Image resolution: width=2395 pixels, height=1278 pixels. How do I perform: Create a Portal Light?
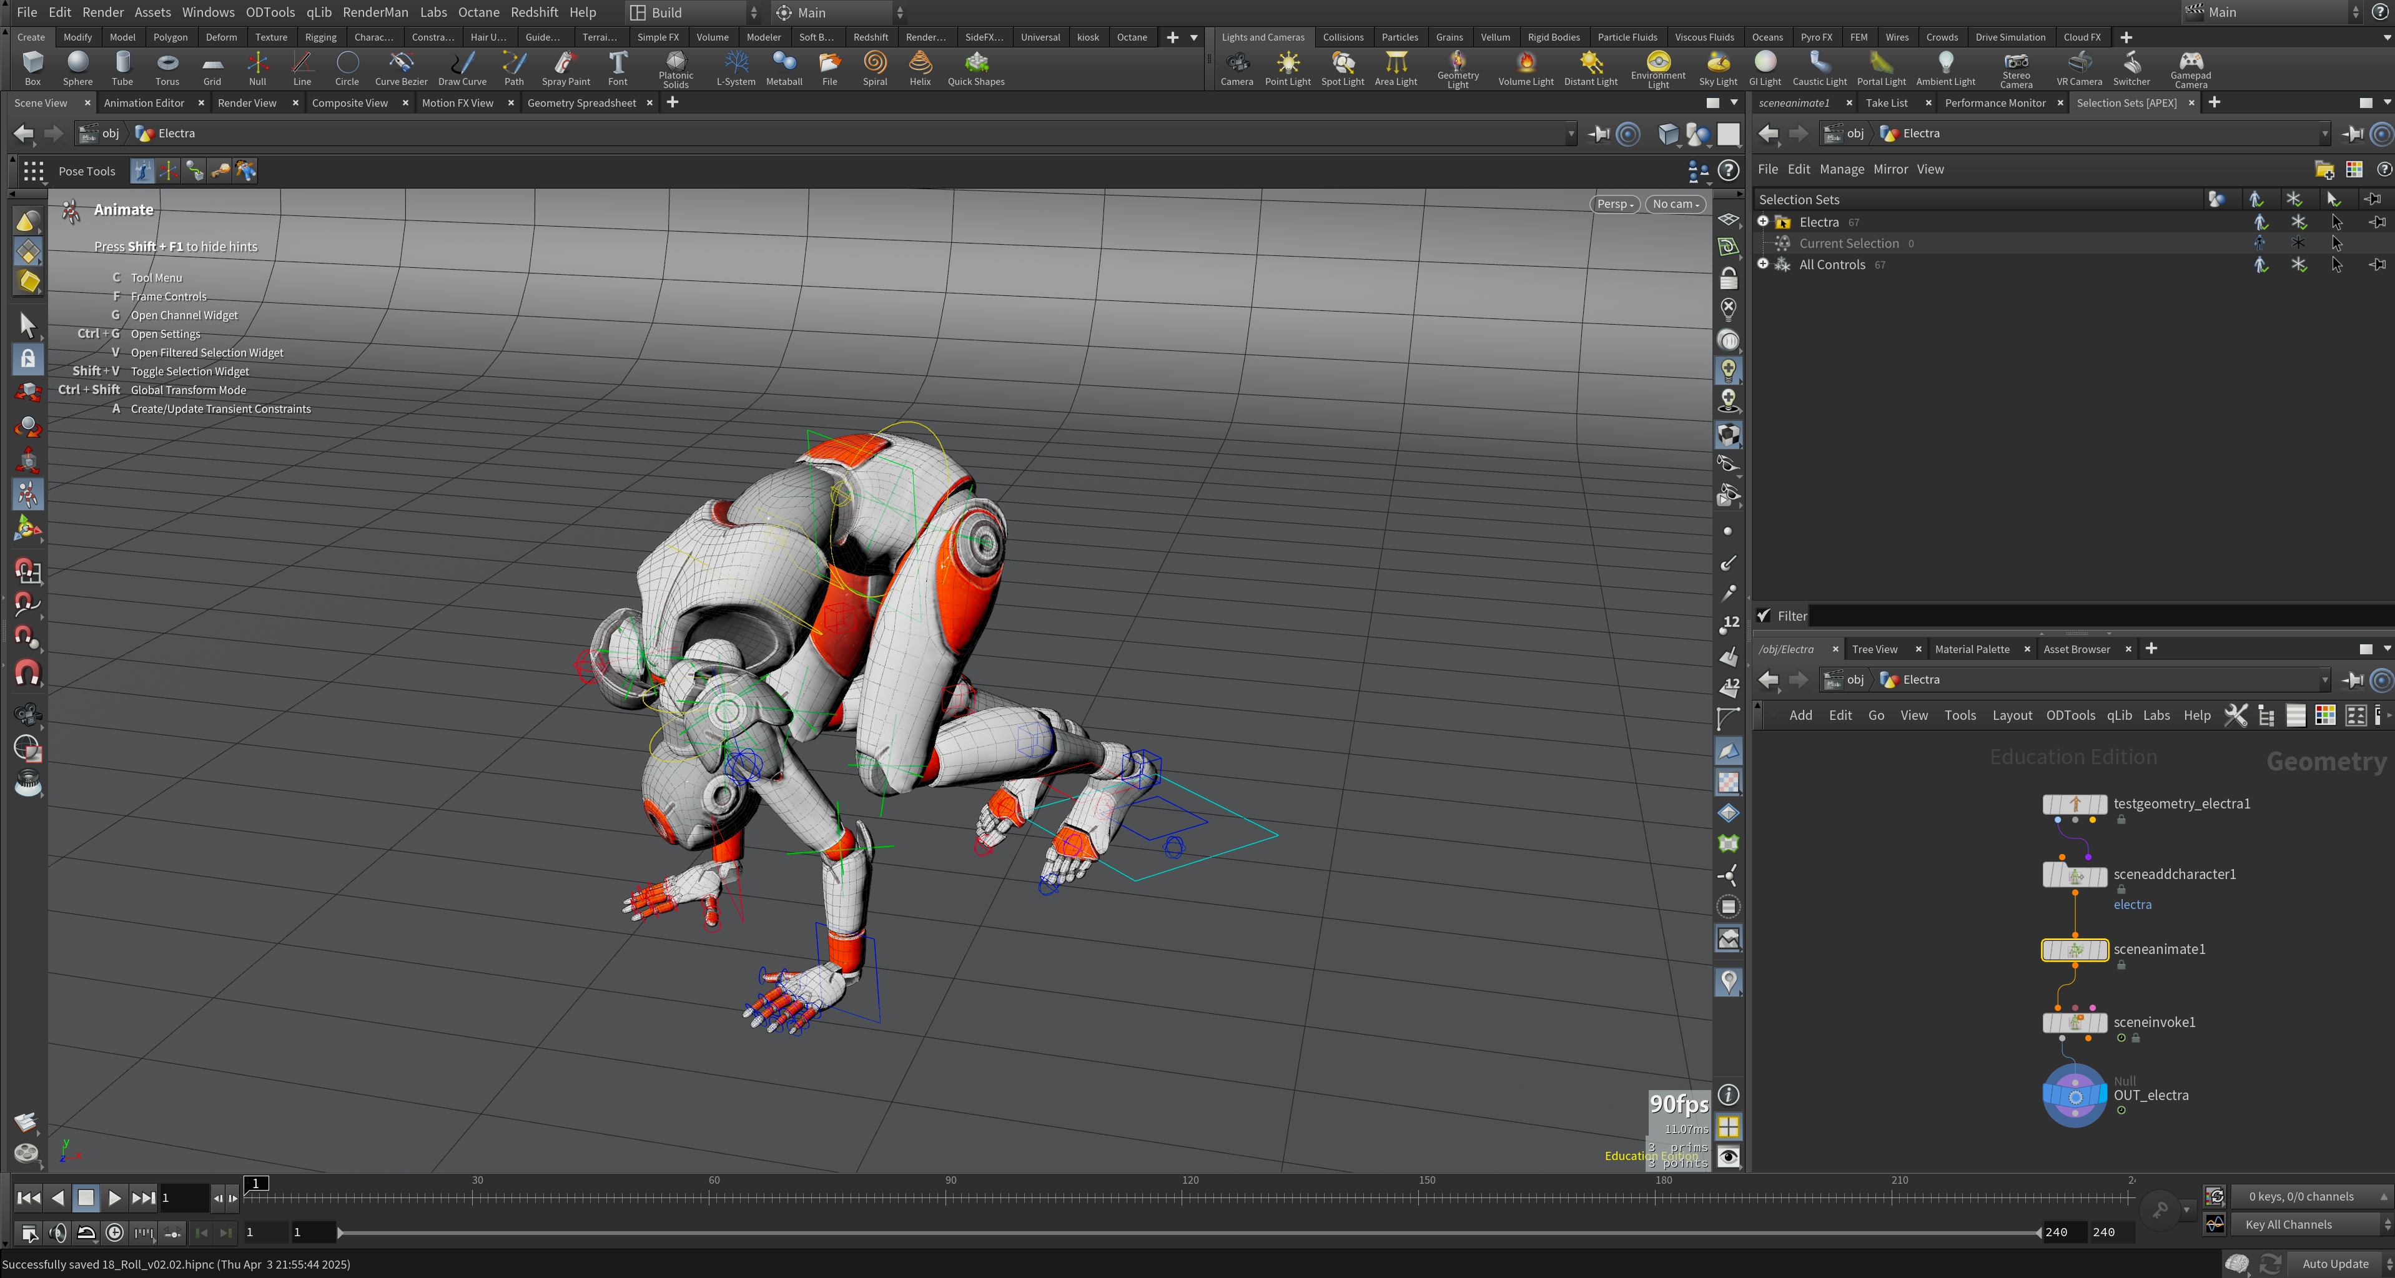pos(1881,69)
